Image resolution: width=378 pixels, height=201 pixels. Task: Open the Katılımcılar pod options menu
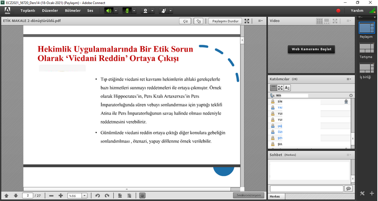point(349,79)
